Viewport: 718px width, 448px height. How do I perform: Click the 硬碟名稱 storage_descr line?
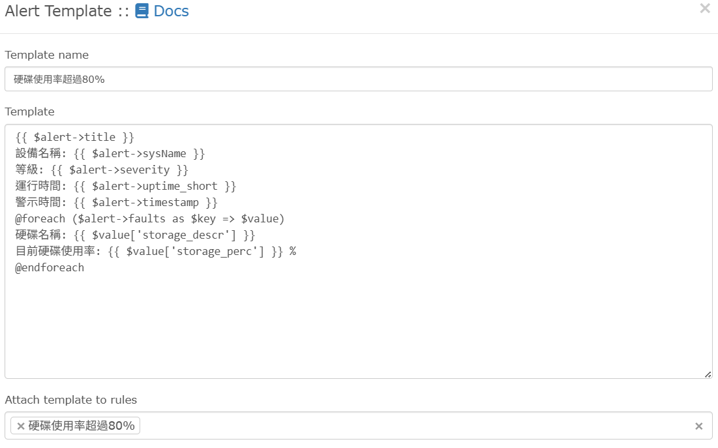point(135,235)
